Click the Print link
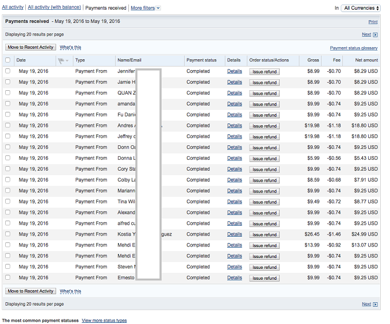The image size is (390, 324). coord(373,22)
